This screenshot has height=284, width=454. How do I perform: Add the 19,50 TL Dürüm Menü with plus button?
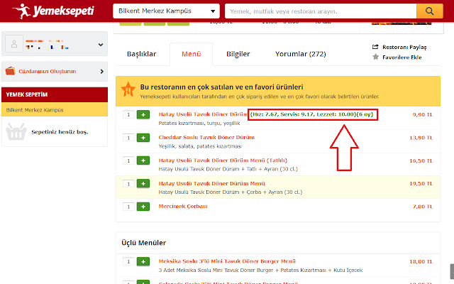tap(143, 183)
